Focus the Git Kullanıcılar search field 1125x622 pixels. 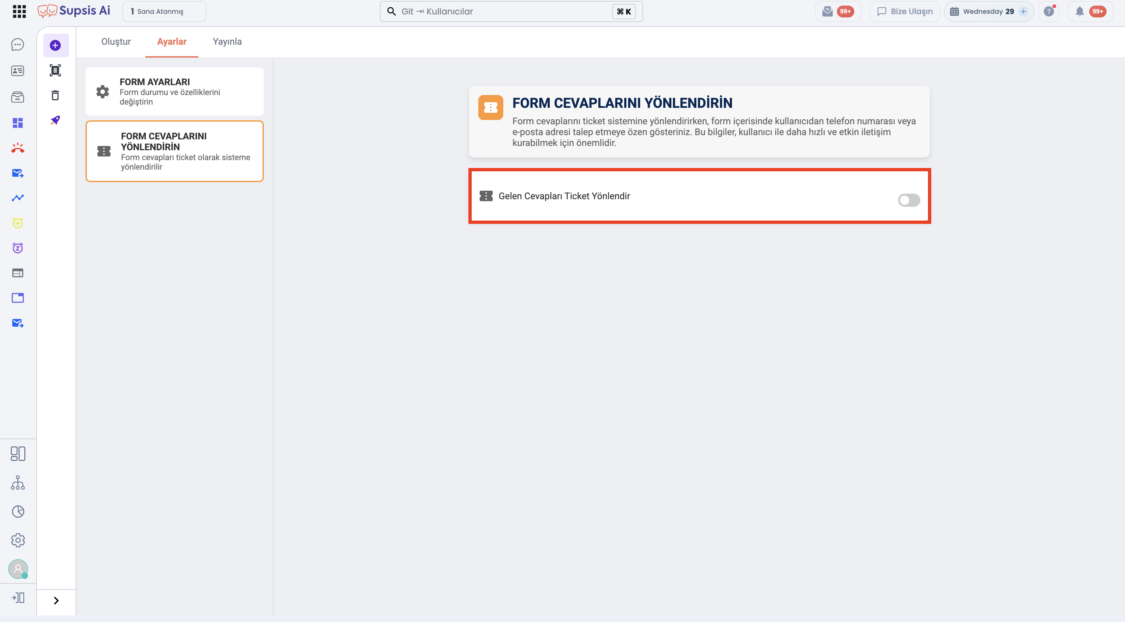click(512, 12)
